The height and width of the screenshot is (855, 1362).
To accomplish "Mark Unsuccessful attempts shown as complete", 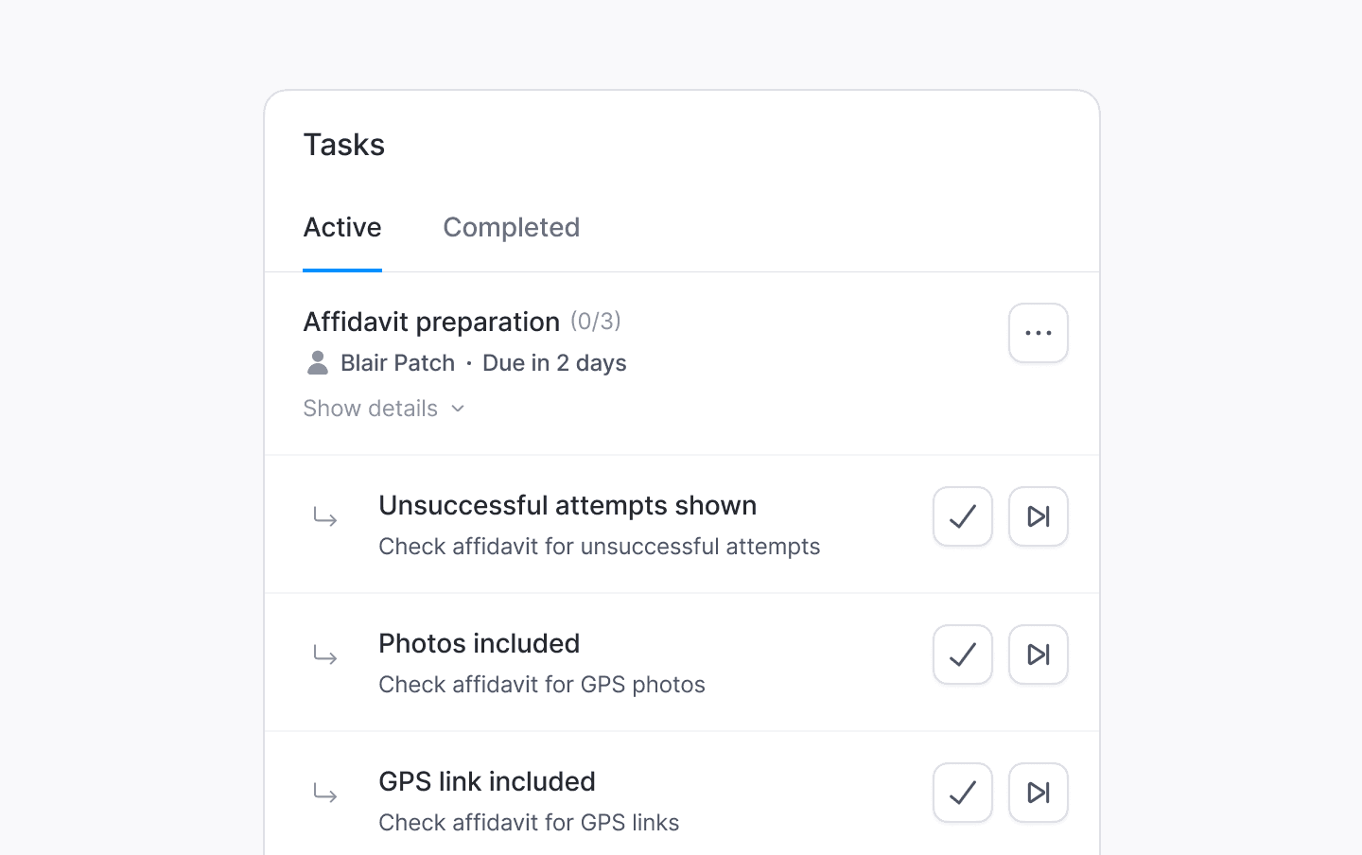I will click(962, 516).
